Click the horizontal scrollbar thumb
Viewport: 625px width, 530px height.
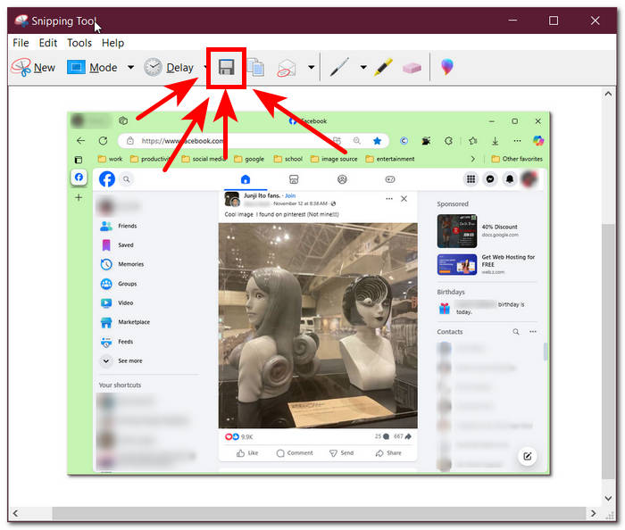click(319, 513)
